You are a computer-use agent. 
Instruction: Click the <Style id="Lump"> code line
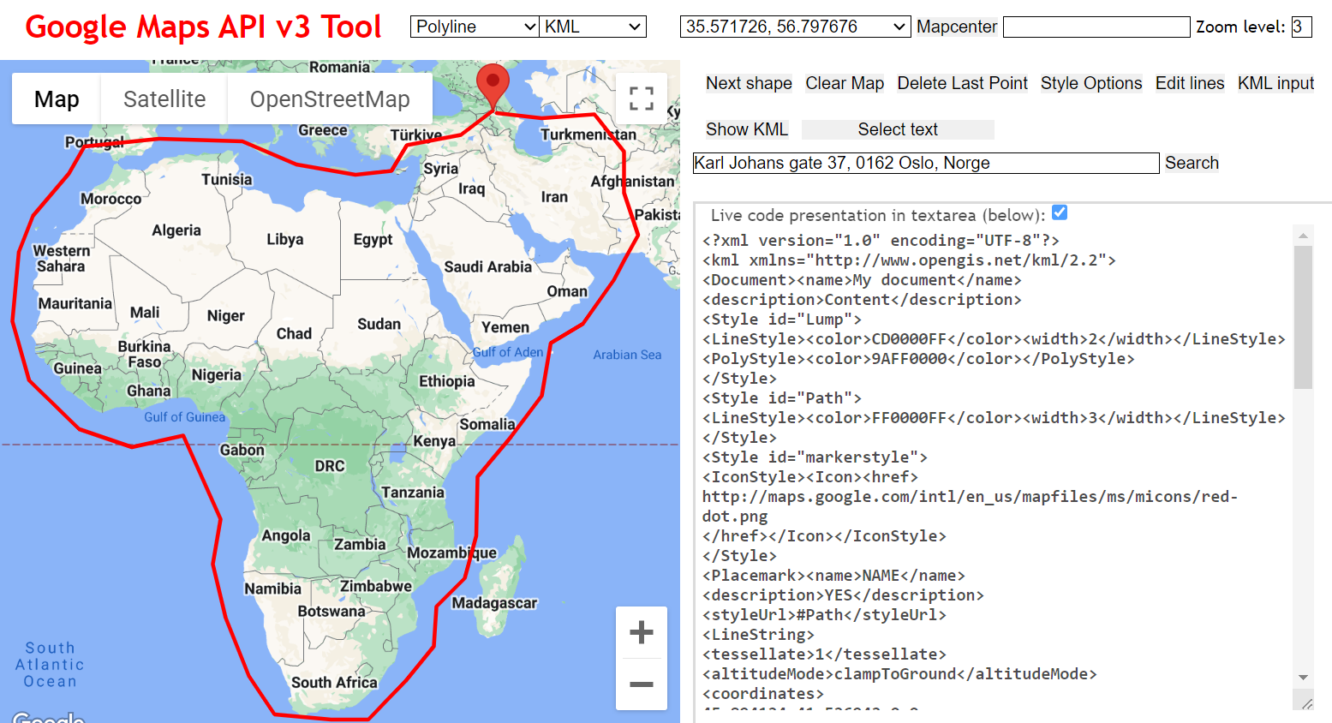[782, 320]
